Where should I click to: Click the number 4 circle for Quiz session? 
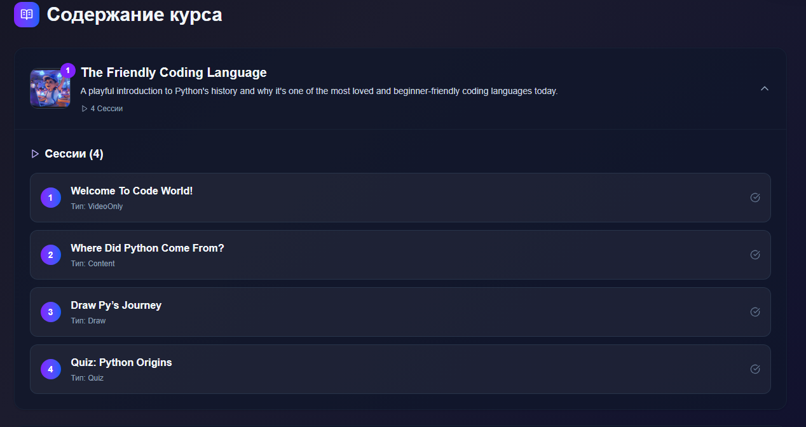click(x=51, y=369)
